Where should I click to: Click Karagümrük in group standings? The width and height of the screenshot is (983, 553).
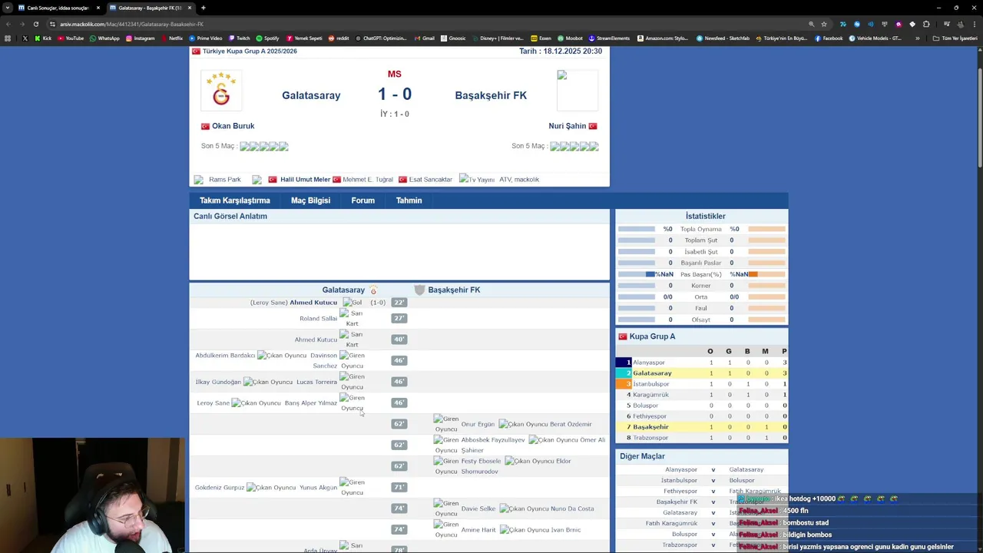(650, 395)
